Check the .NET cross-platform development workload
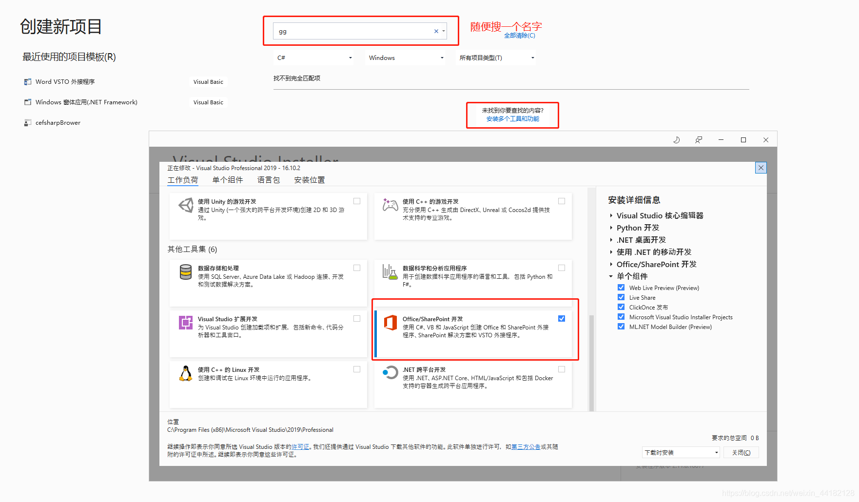The height and width of the screenshot is (502, 859). click(562, 369)
